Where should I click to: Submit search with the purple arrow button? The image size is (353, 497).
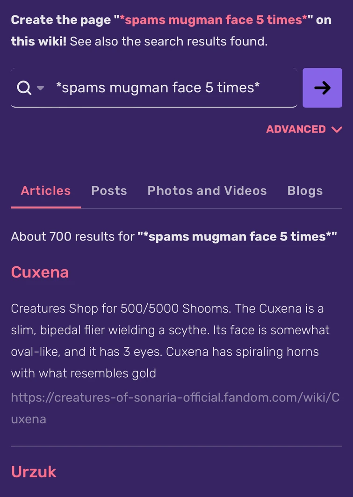coord(322,88)
